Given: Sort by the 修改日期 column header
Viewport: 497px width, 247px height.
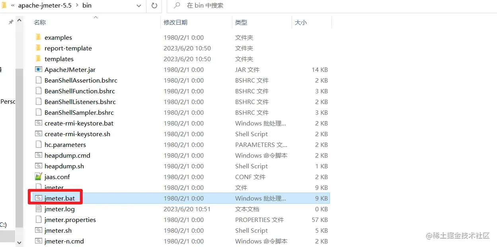Looking at the screenshot, I should (x=175, y=23).
